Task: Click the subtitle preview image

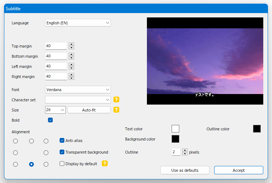Action: [205, 61]
